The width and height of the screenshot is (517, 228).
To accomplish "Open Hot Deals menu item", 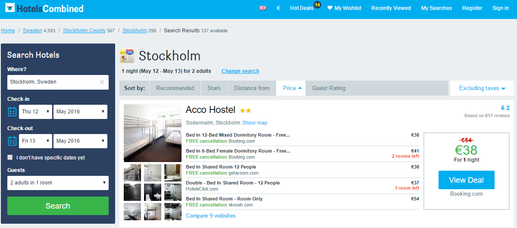I will (302, 8).
